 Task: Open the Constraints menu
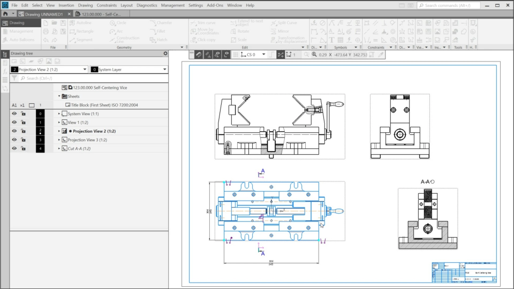point(107,5)
